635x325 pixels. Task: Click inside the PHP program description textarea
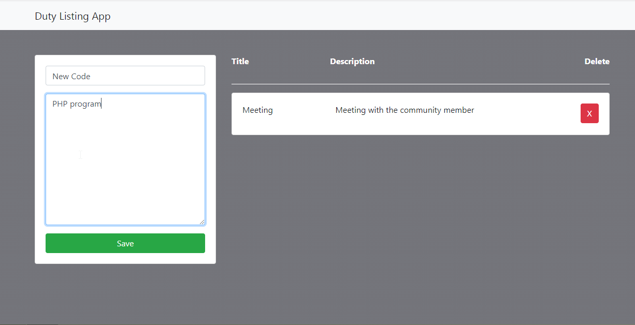click(x=125, y=159)
